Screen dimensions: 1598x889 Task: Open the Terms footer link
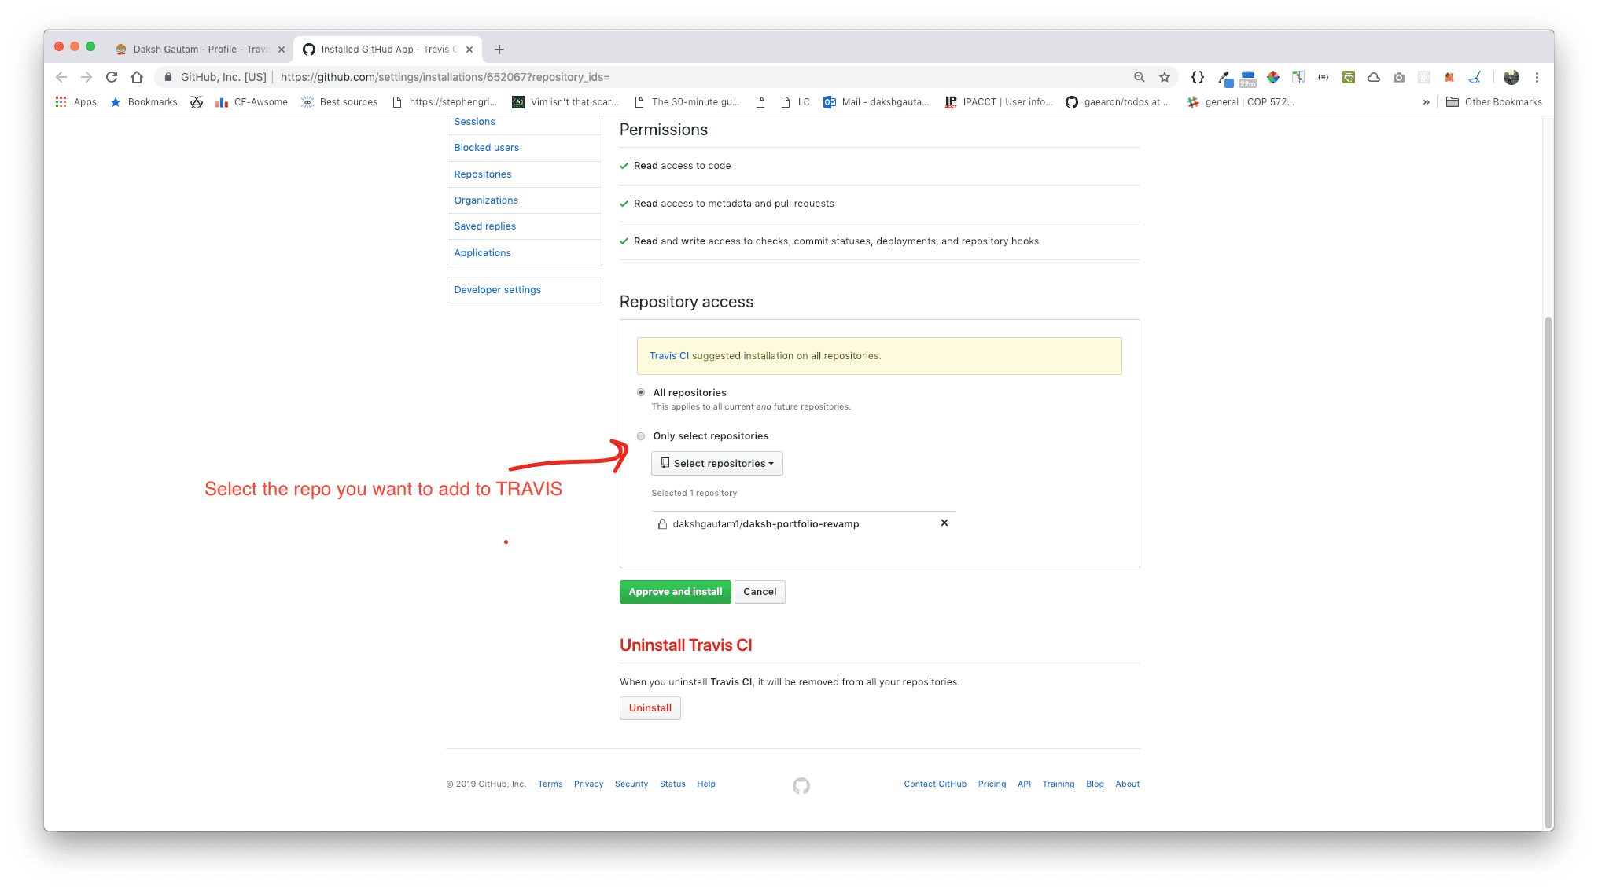[550, 784]
